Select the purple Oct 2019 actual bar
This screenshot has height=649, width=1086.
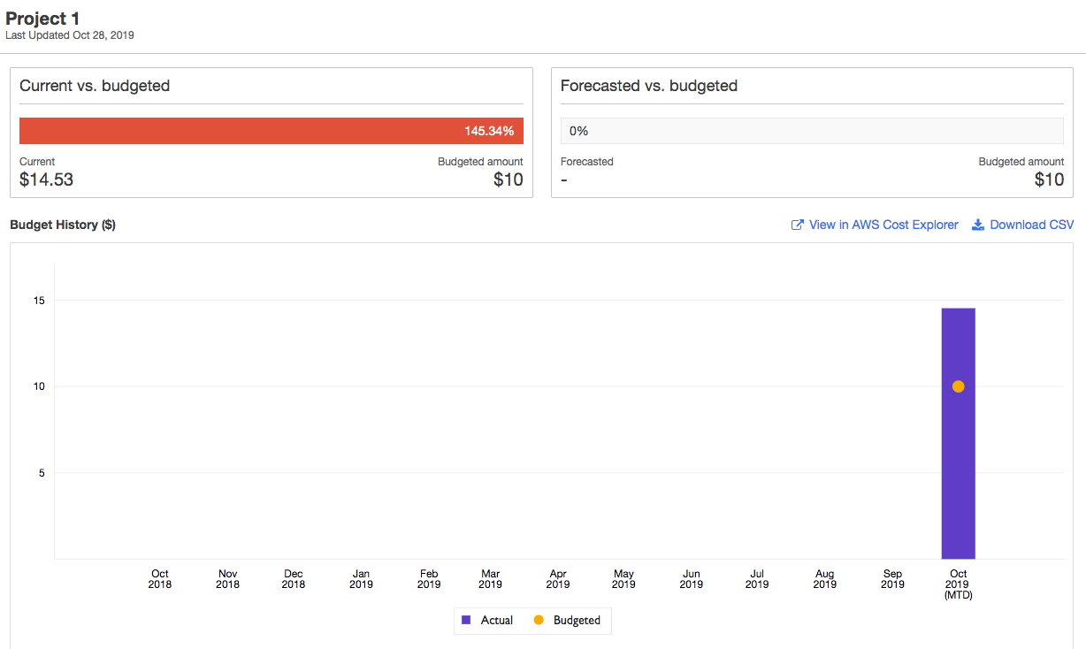pos(958,477)
